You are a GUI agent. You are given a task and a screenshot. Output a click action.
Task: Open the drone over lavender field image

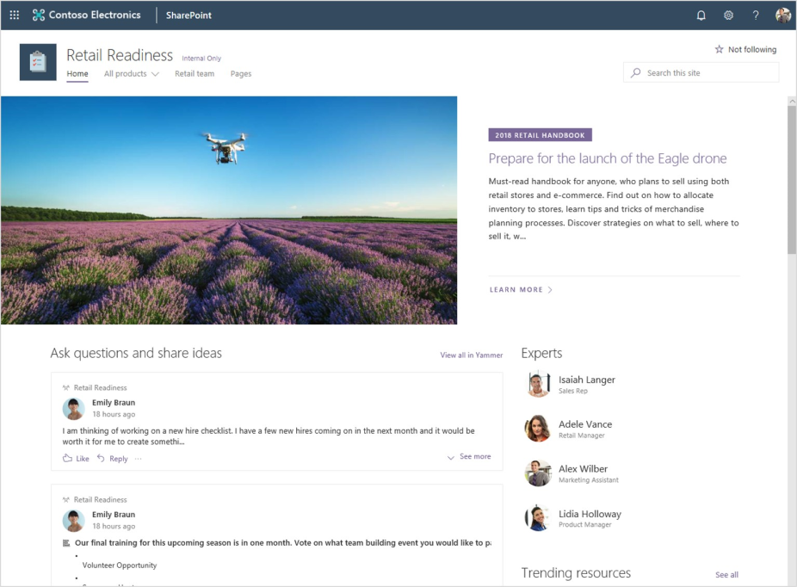pos(229,210)
